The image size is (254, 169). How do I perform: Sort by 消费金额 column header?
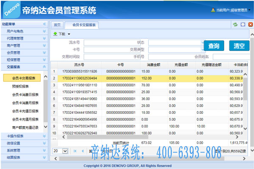click(x=154, y=65)
